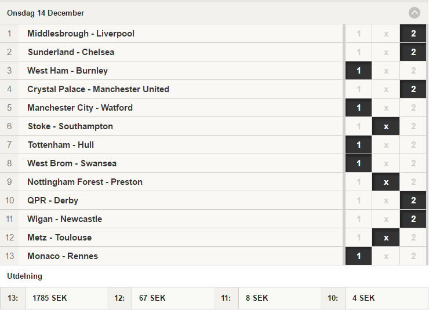Deselect 2 for Crystal Palace - Manchester United

(x=413, y=89)
